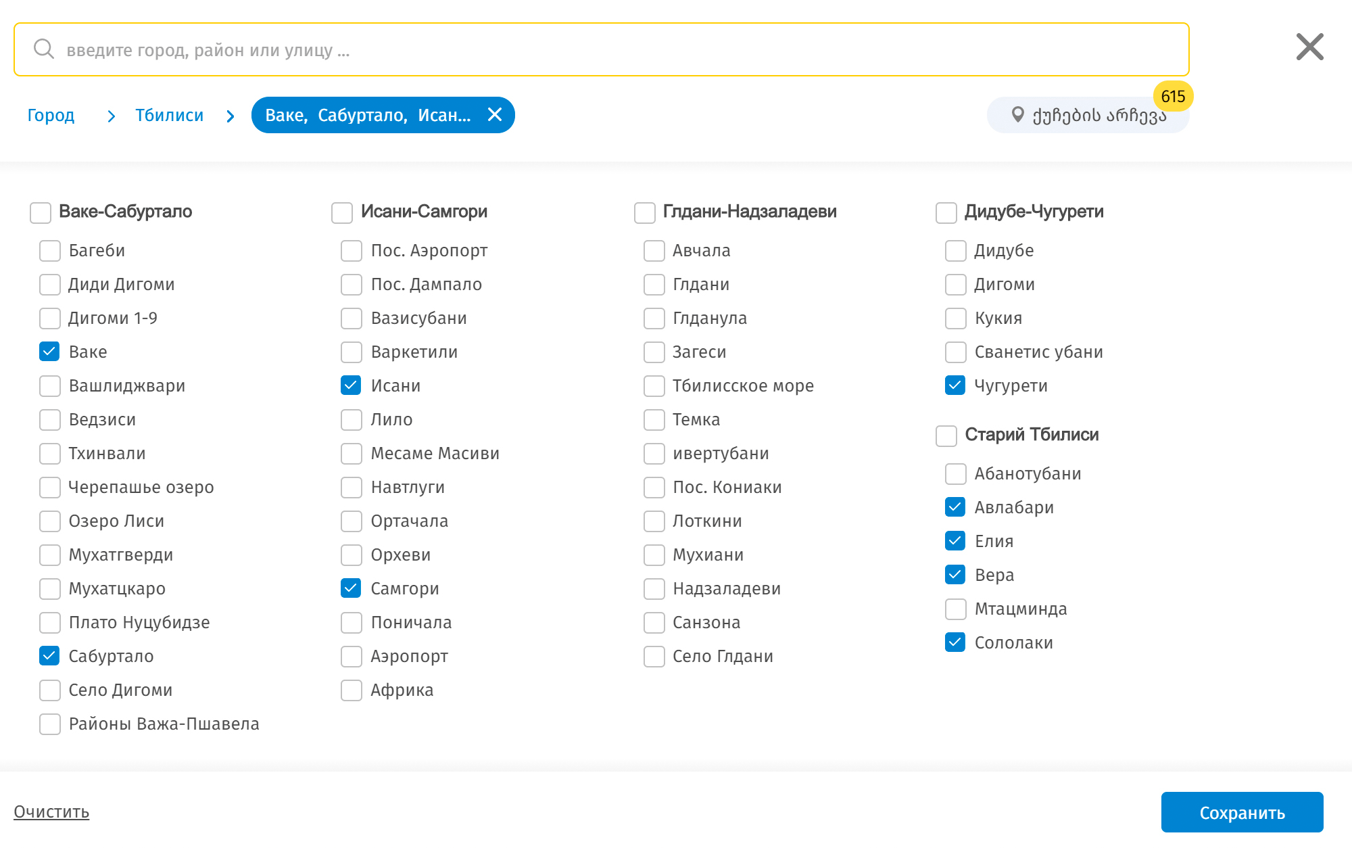Go to Тбилиси breadcrumb
1352x848 pixels.
tap(169, 115)
